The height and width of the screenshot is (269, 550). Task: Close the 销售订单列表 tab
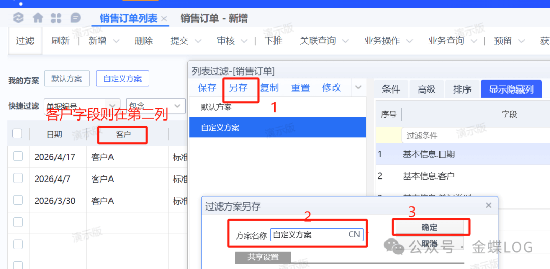164,19
